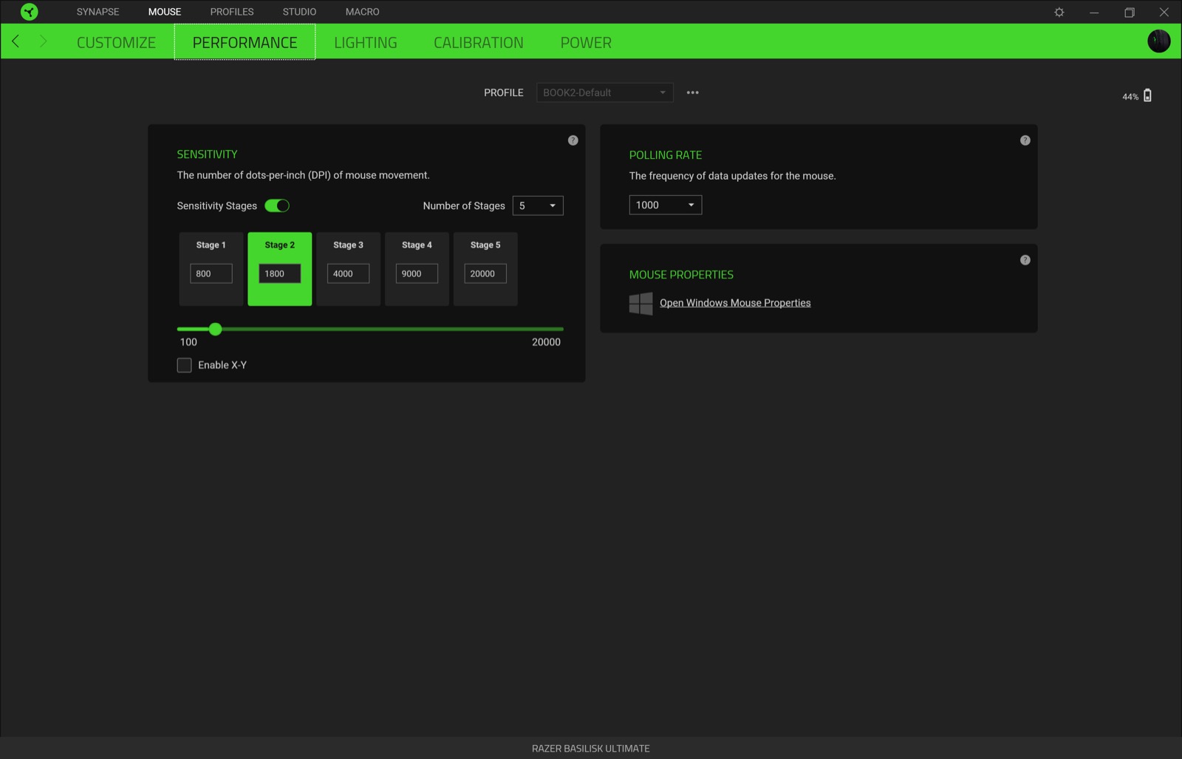Open the settings gear icon
Image resolution: width=1182 pixels, height=759 pixels.
point(1059,12)
